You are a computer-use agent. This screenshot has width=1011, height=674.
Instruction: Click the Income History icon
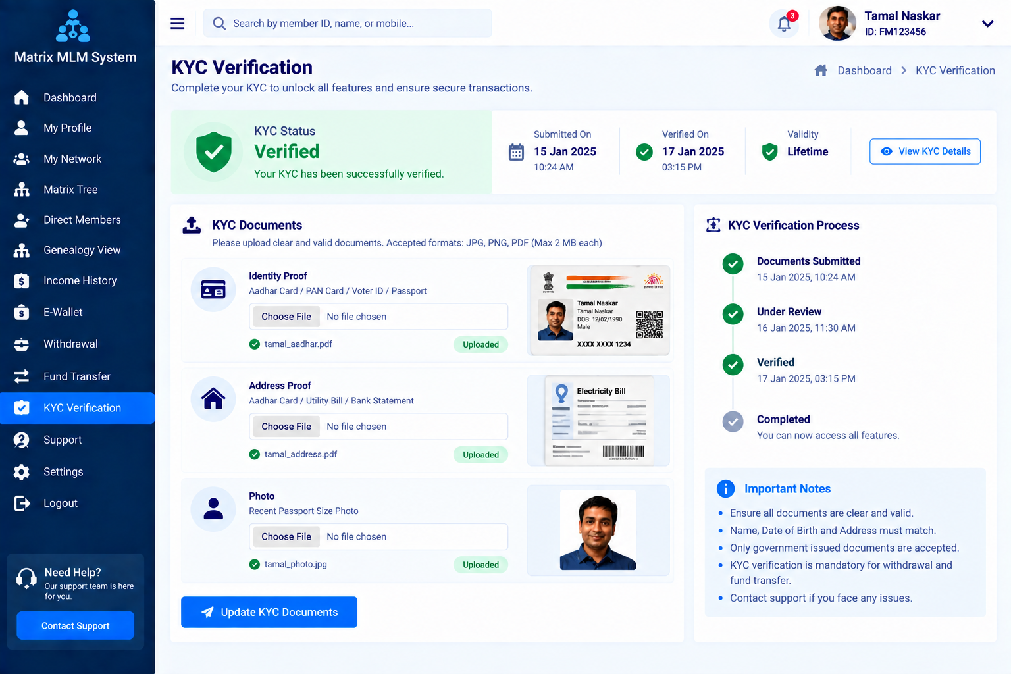coord(22,281)
